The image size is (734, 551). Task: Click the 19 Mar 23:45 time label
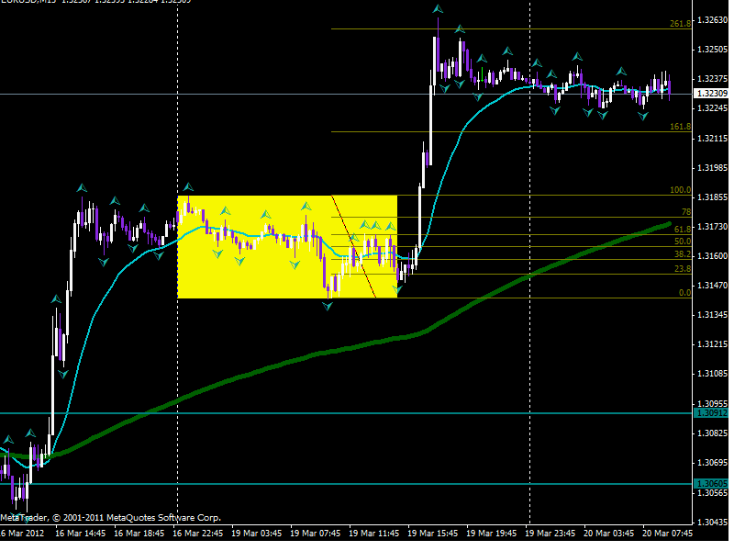(550, 534)
